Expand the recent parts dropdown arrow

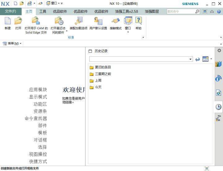pyautogui.click(x=67, y=31)
